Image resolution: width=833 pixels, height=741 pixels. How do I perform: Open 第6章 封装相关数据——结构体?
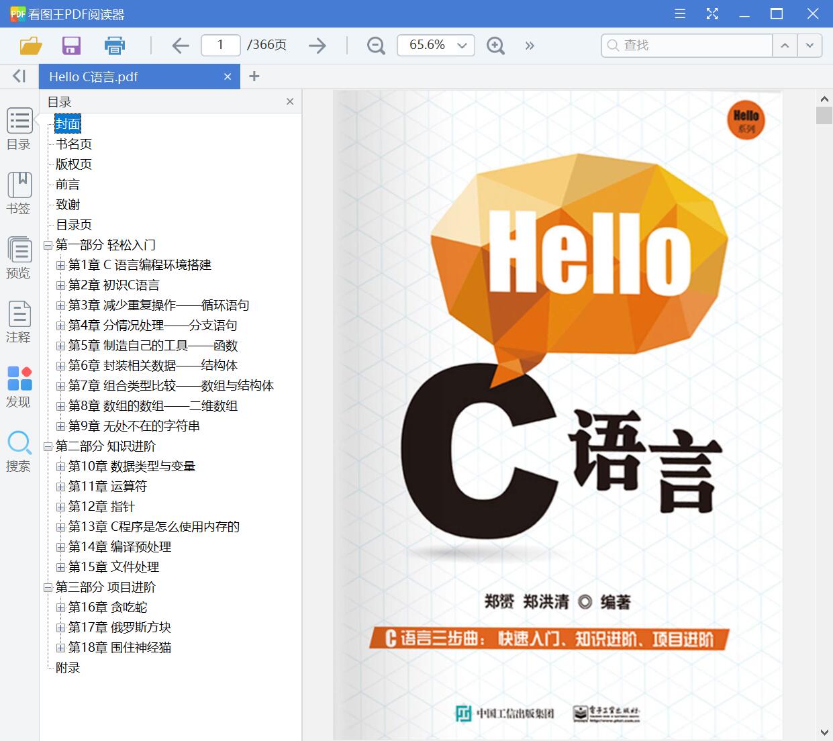click(153, 366)
